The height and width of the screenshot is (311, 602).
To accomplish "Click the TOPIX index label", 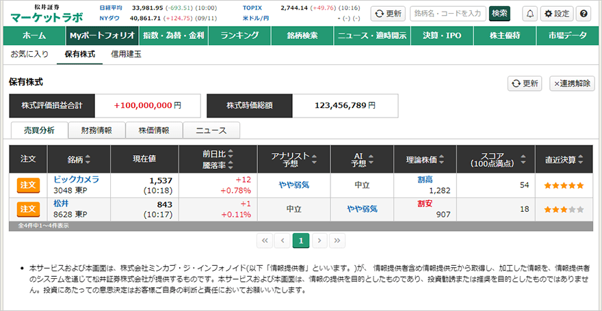I will pyautogui.click(x=252, y=8).
